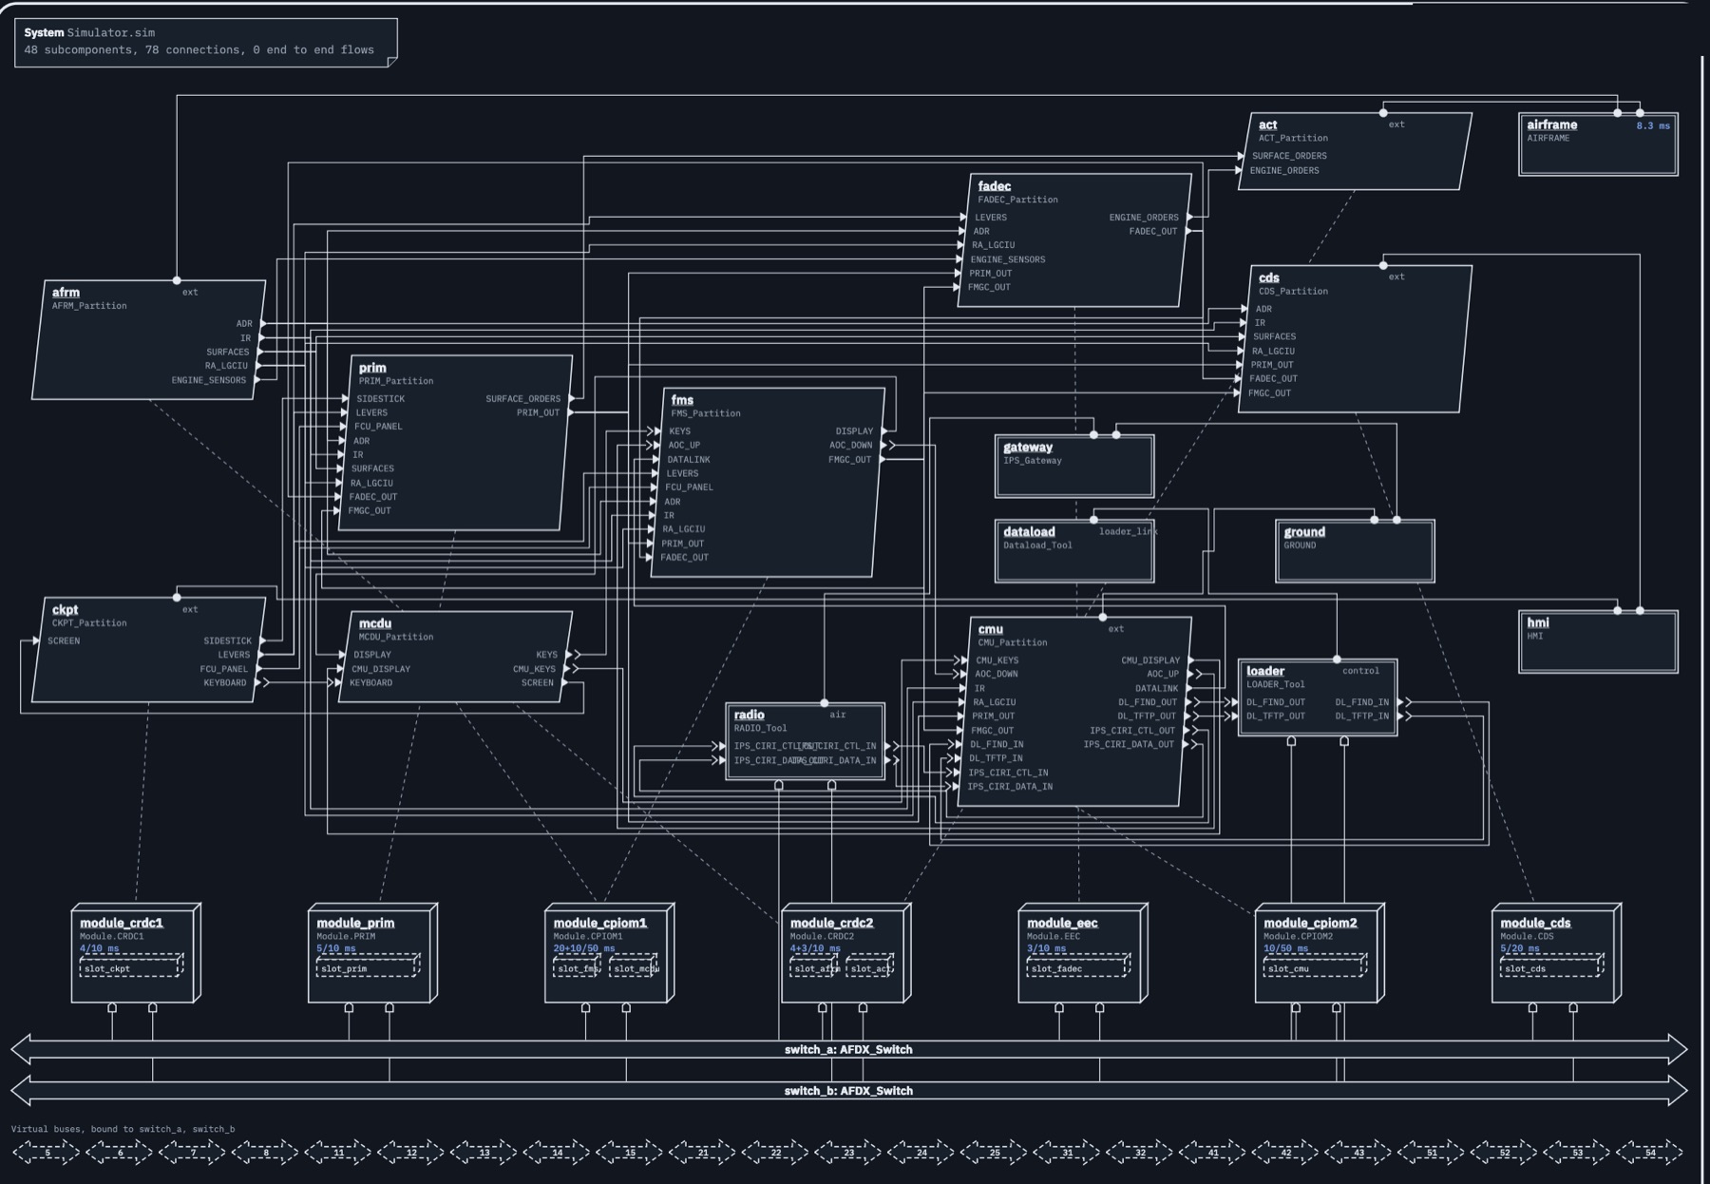The image size is (1710, 1184).
Task: Select the switch_a AFDX_Switch bus
Action: pos(848,1049)
